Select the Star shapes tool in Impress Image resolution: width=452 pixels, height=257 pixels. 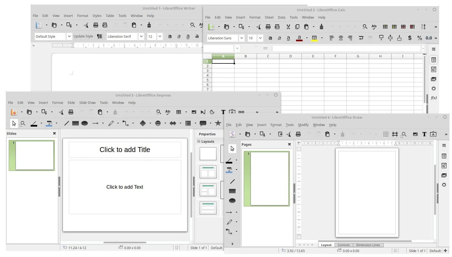pyautogui.click(x=218, y=123)
